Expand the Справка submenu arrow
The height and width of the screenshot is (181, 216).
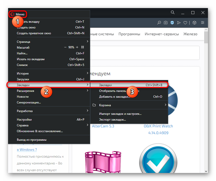point(87,125)
